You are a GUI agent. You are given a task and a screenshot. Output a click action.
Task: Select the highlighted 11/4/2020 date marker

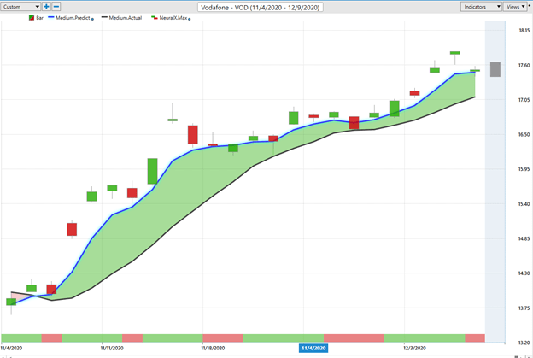pos(312,348)
